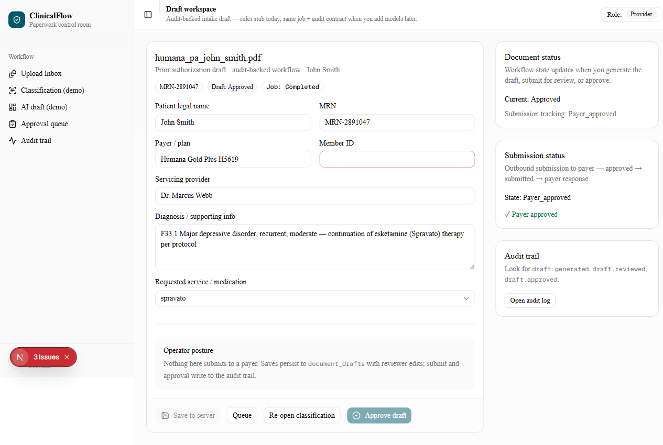The image size is (663, 445).
Task: Focus the Servicing provider field
Action: pyautogui.click(x=315, y=196)
